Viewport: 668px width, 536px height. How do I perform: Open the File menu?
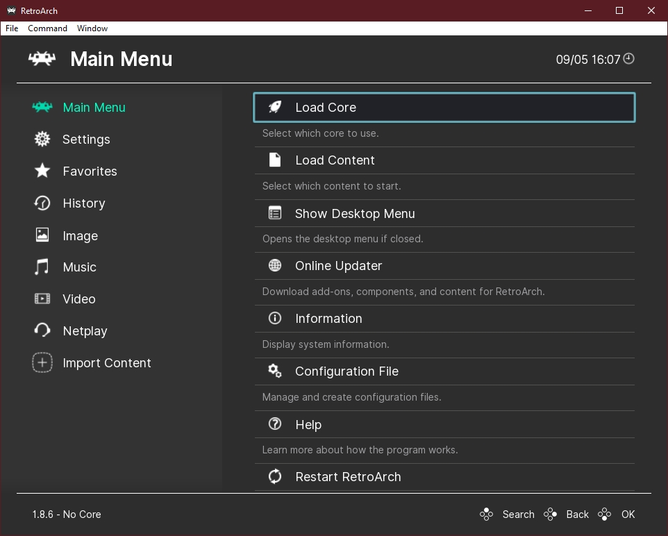click(x=12, y=28)
